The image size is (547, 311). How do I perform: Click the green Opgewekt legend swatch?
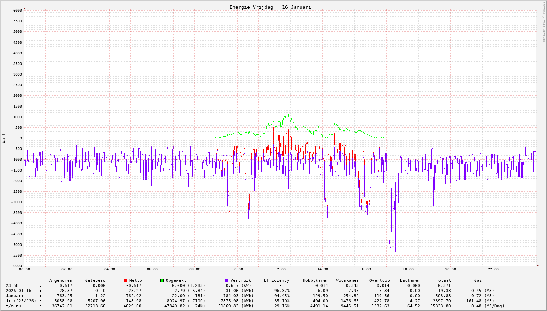(x=162, y=280)
